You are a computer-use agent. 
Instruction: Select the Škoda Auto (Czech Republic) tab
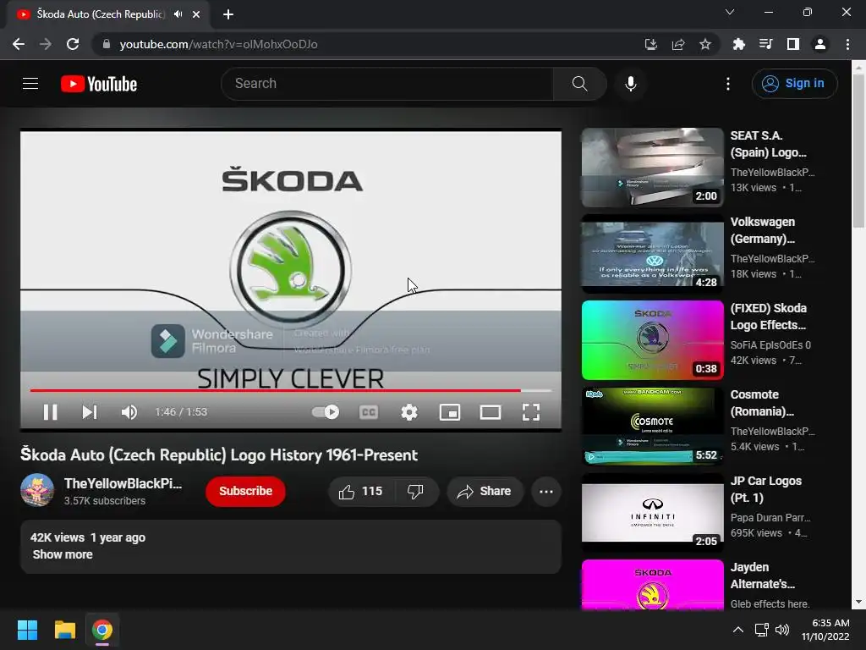coord(108,14)
